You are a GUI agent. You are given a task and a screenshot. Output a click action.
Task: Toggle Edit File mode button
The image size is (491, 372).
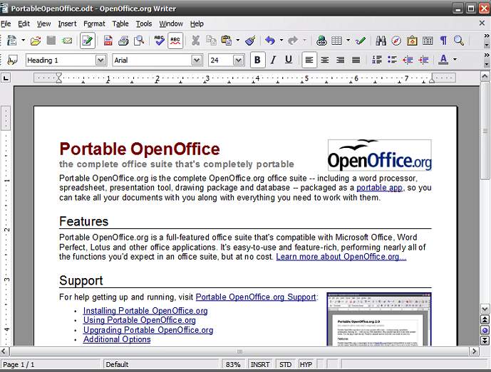[x=88, y=41]
